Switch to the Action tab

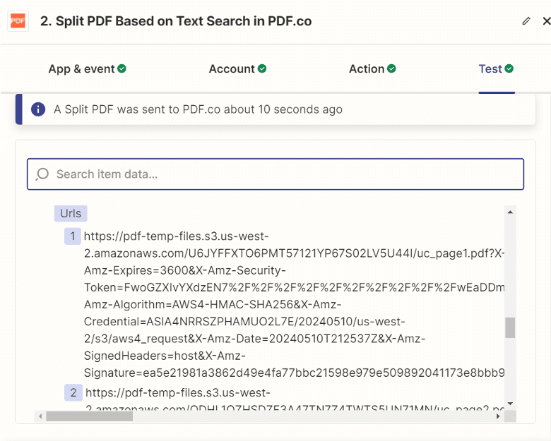[366, 69]
